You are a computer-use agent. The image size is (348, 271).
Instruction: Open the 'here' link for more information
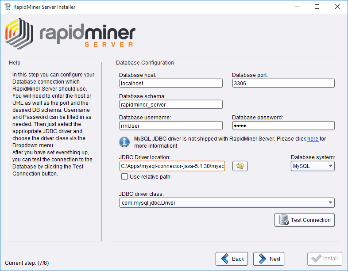(313, 139)
